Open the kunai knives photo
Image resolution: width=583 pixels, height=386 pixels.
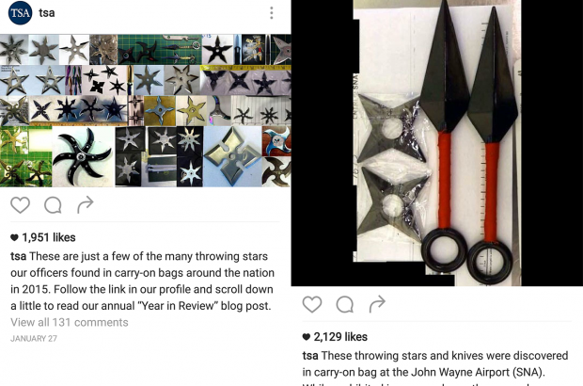(x=437, y=143)
